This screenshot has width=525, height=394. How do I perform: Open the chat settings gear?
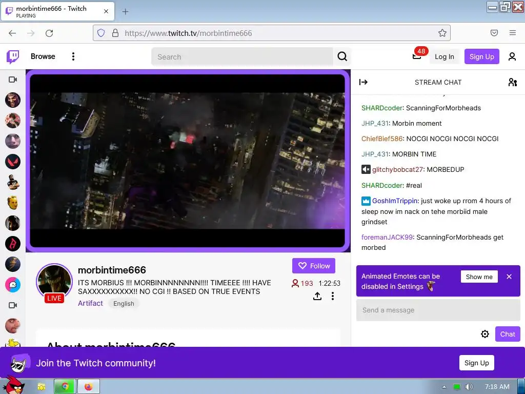click(x=485, y=334)
